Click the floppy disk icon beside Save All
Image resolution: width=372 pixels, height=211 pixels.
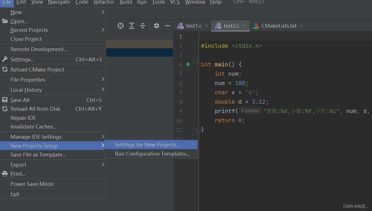(x=5, y=100)
